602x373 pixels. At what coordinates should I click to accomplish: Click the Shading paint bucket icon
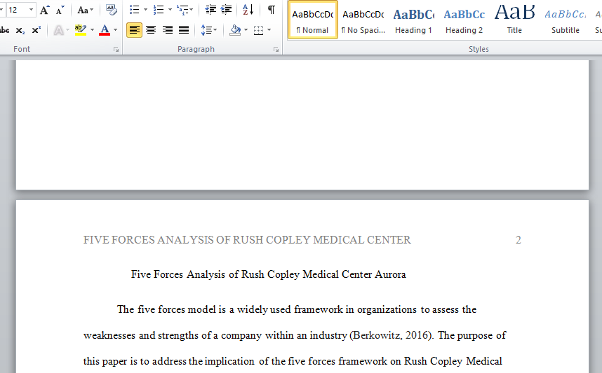pyautogui.click(x=235, y=30)
